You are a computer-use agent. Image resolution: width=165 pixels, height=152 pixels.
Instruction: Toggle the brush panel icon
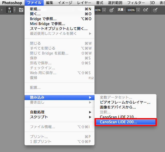[21, 10]
